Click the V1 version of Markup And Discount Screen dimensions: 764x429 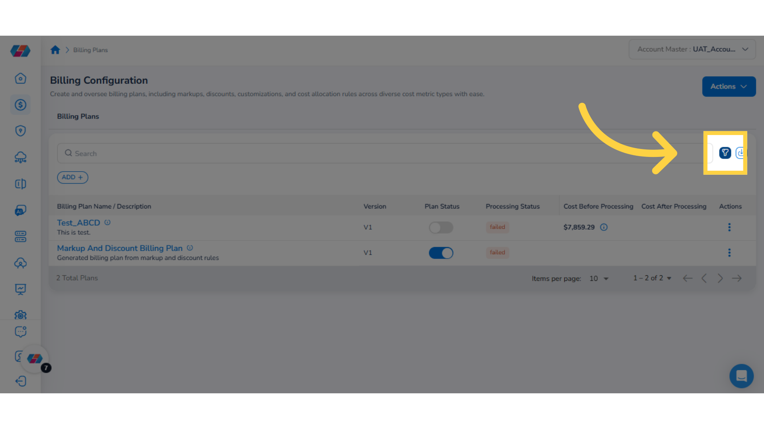368,253
